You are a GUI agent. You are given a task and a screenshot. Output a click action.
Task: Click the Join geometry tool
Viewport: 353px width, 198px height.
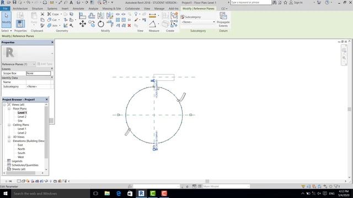(53, 26)
